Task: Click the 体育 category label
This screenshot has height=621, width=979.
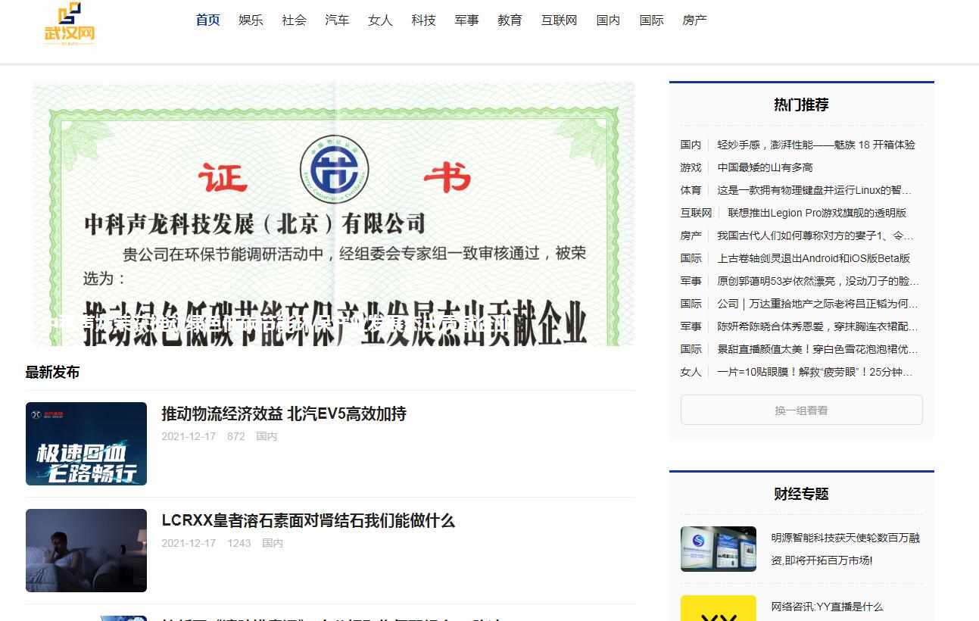Action: tap(691, 190)
